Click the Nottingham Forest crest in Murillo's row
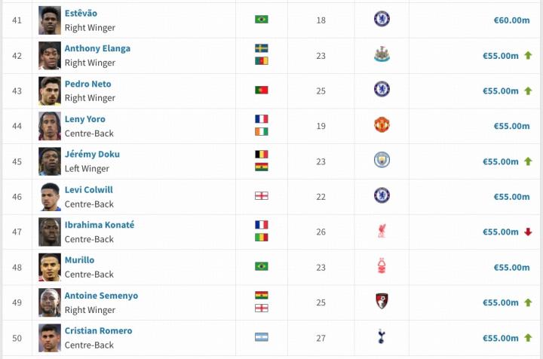The image size is (543, 359). (382, 267)
